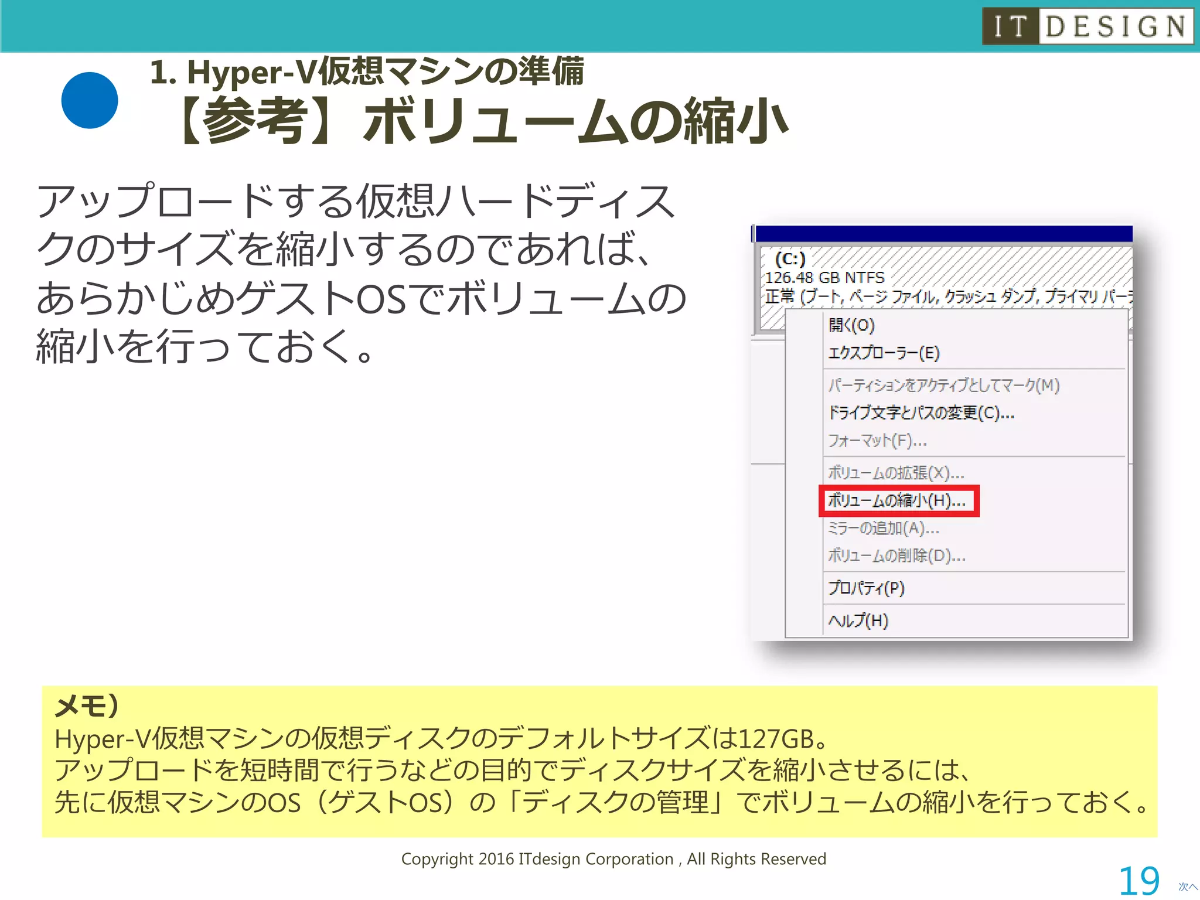Choose ドライブ文字とパスの変更(C)... menu item
The width and height of the screenshot is (1200, 900).
(921, 413)
